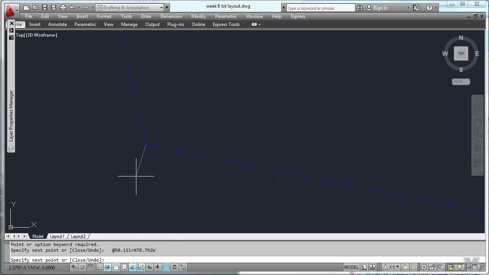This screenshot has width=489, height=275.
Task: Click the jump-to-first layout tab arrow
Action: click(8, 236)
